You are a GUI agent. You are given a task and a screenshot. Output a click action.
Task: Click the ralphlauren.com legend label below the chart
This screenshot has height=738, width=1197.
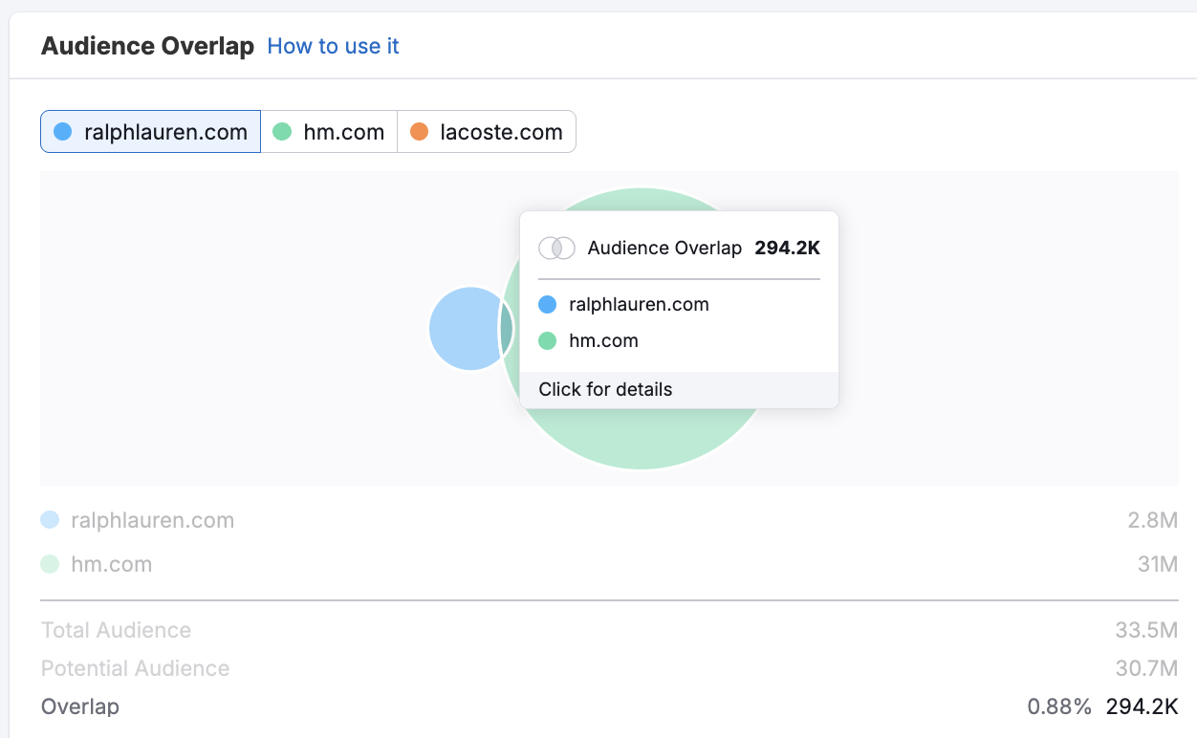[152, 520]
